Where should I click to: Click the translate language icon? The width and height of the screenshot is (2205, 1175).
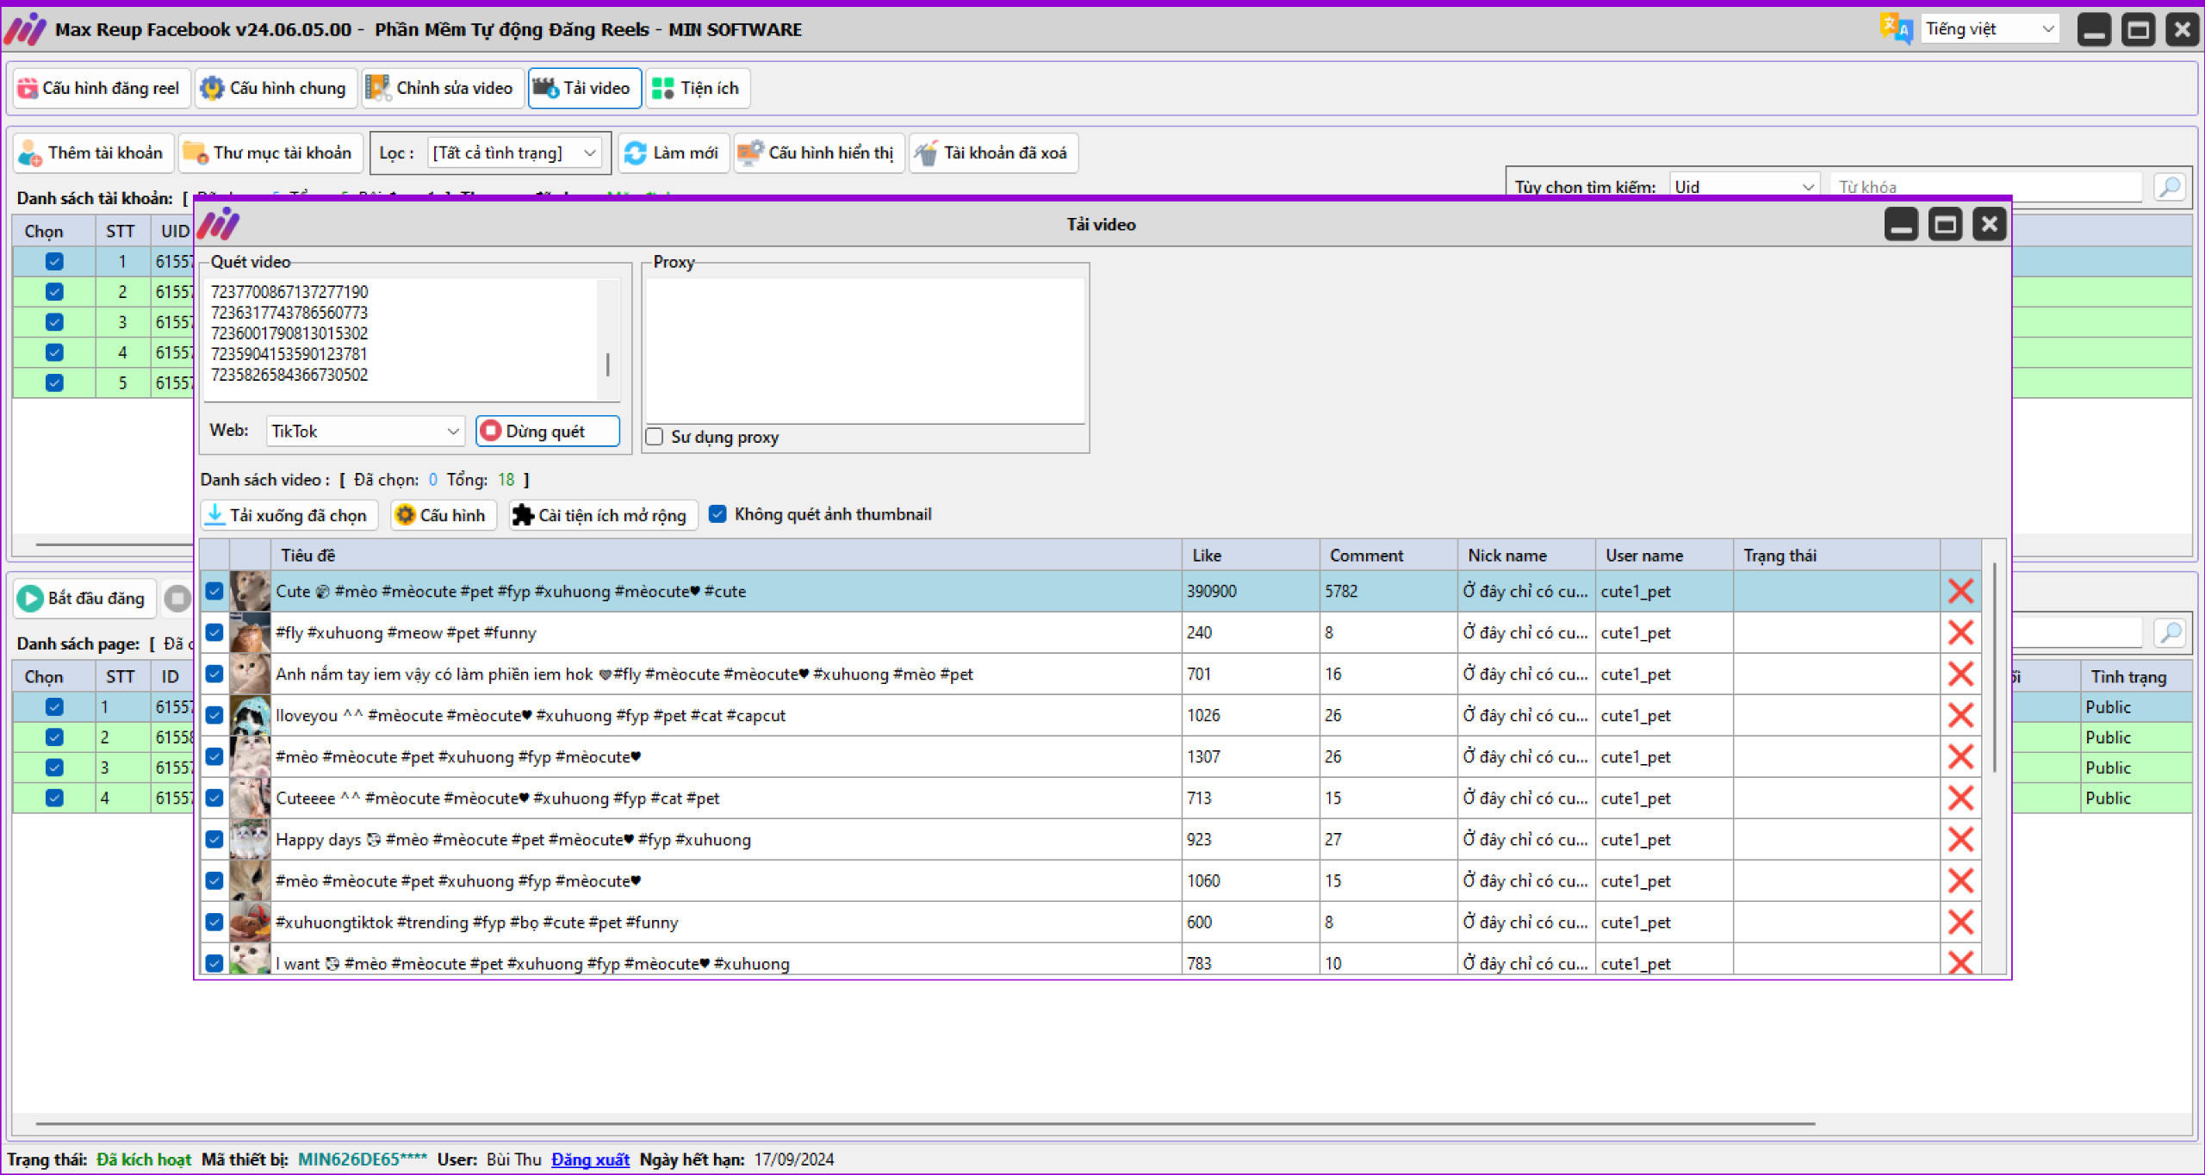pos(1896,28)
